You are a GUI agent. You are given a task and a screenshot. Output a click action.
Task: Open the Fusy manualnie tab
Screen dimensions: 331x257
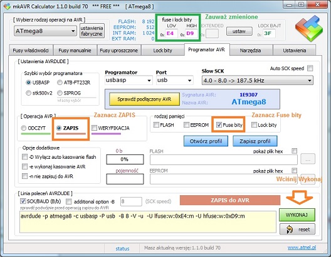pos(75,50)
